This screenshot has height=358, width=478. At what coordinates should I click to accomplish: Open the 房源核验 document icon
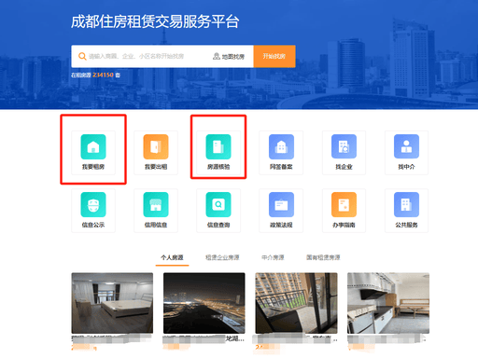tap(218, 146)
